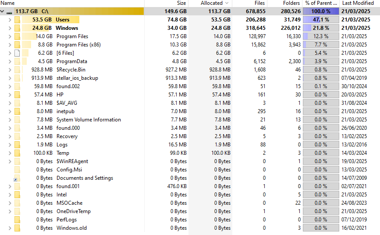This screenshot has width=380, height=235.
Task: Click the 07/04/2019 modified date
Action: pos(354,78)
